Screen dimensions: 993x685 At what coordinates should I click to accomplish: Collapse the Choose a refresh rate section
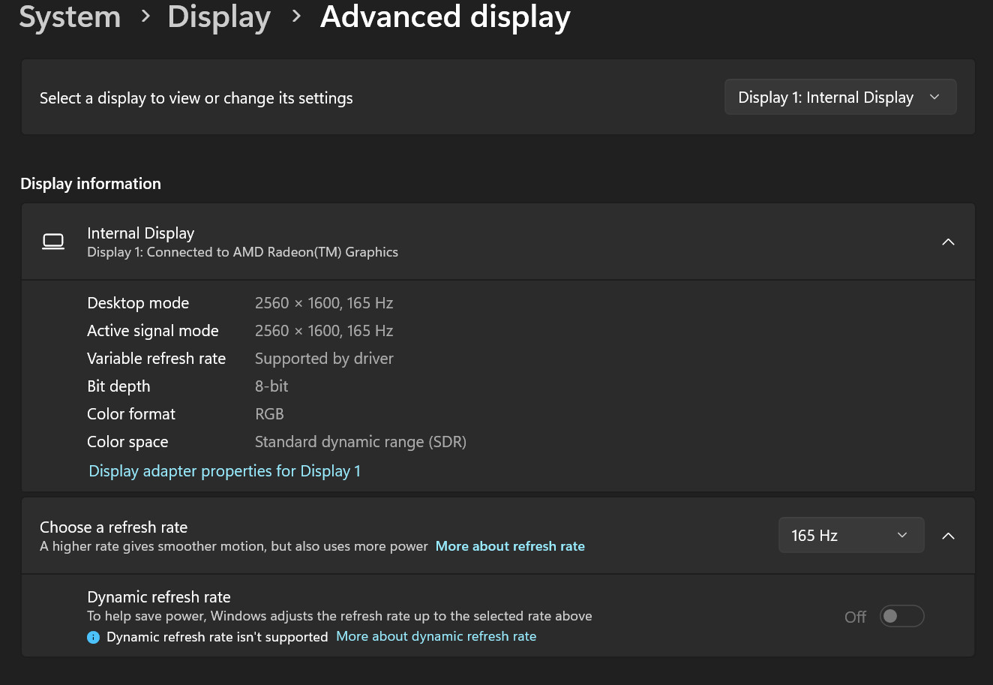pyautogui.click(x=948, y=536)
